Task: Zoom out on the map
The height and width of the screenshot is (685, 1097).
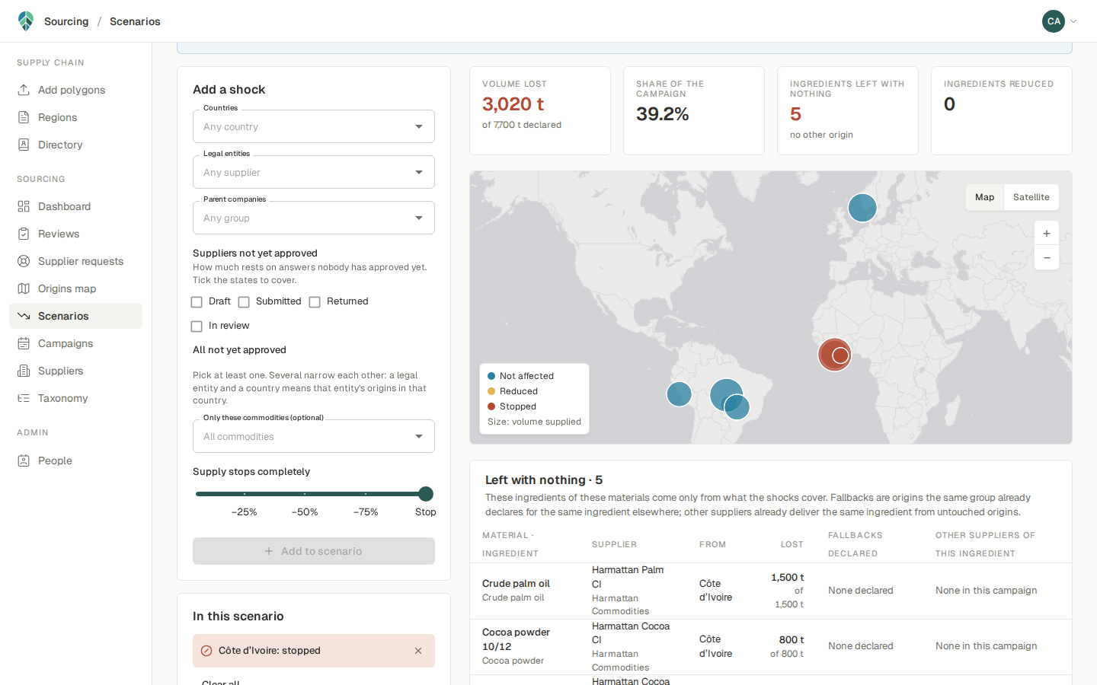Action: tap(1047, 258)
